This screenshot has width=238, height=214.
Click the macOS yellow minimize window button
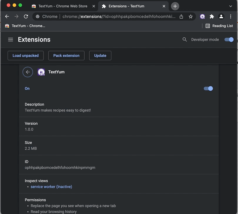pos(14,5)
